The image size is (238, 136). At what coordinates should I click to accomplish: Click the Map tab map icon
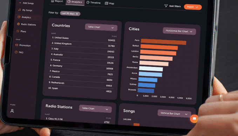click(107, 3)
